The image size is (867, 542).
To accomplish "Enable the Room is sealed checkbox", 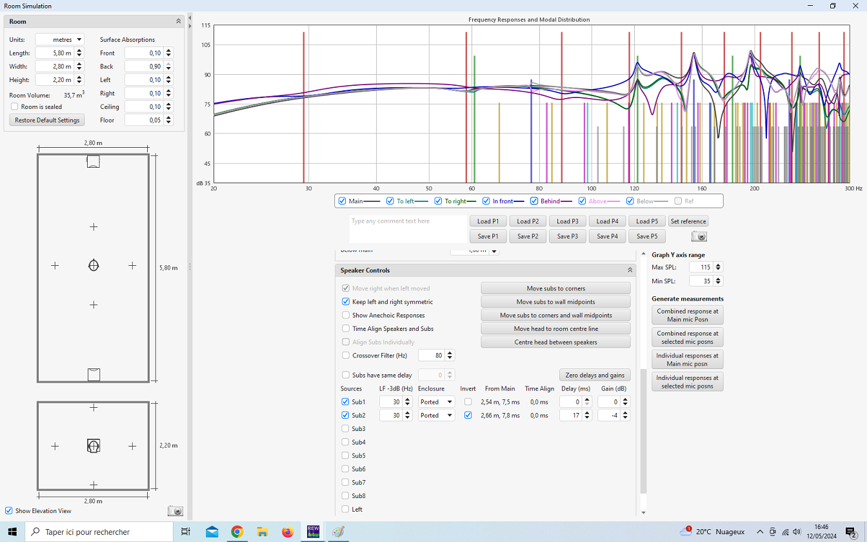I will (15, 106).
